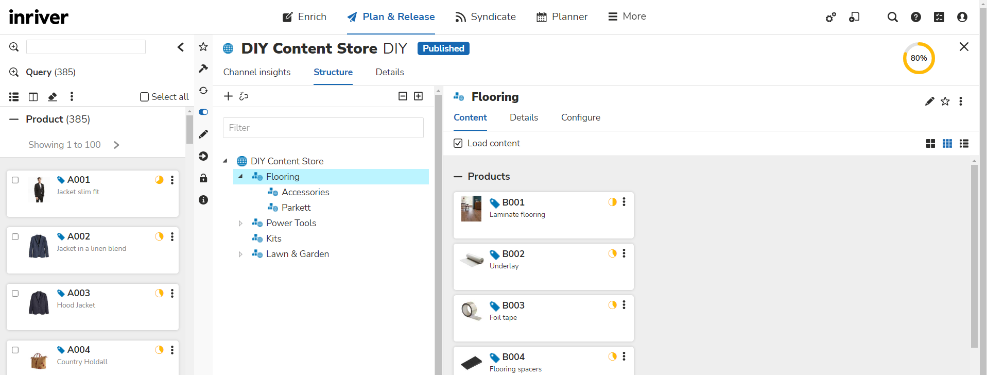Star the Flooring node as favorite
The width and height of the screenshot is (987, 375).
click(945, 101)
